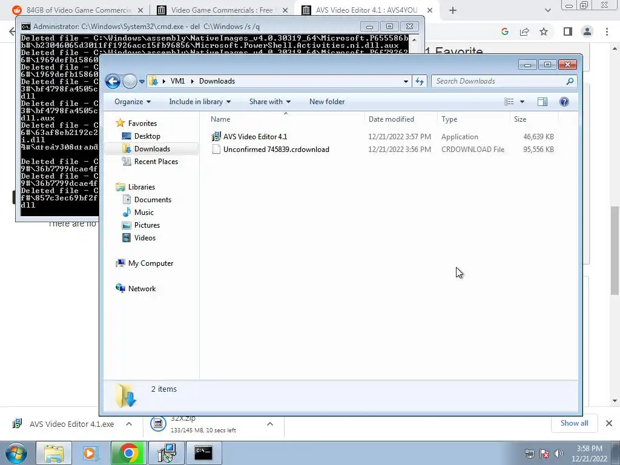This screenshot has width=620, height=465.
Task: Click VM1 in the address breadcrumb
Action: pyautogui.click(x=177, y=81)
